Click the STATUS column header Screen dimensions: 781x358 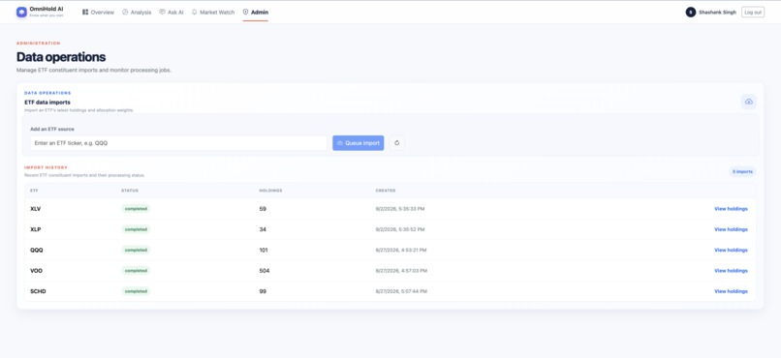(x=130, y=191)
